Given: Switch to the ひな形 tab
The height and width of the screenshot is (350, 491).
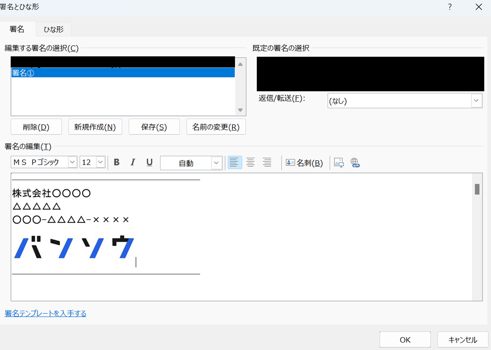Looking at the screenshot, I should [53, 29].
